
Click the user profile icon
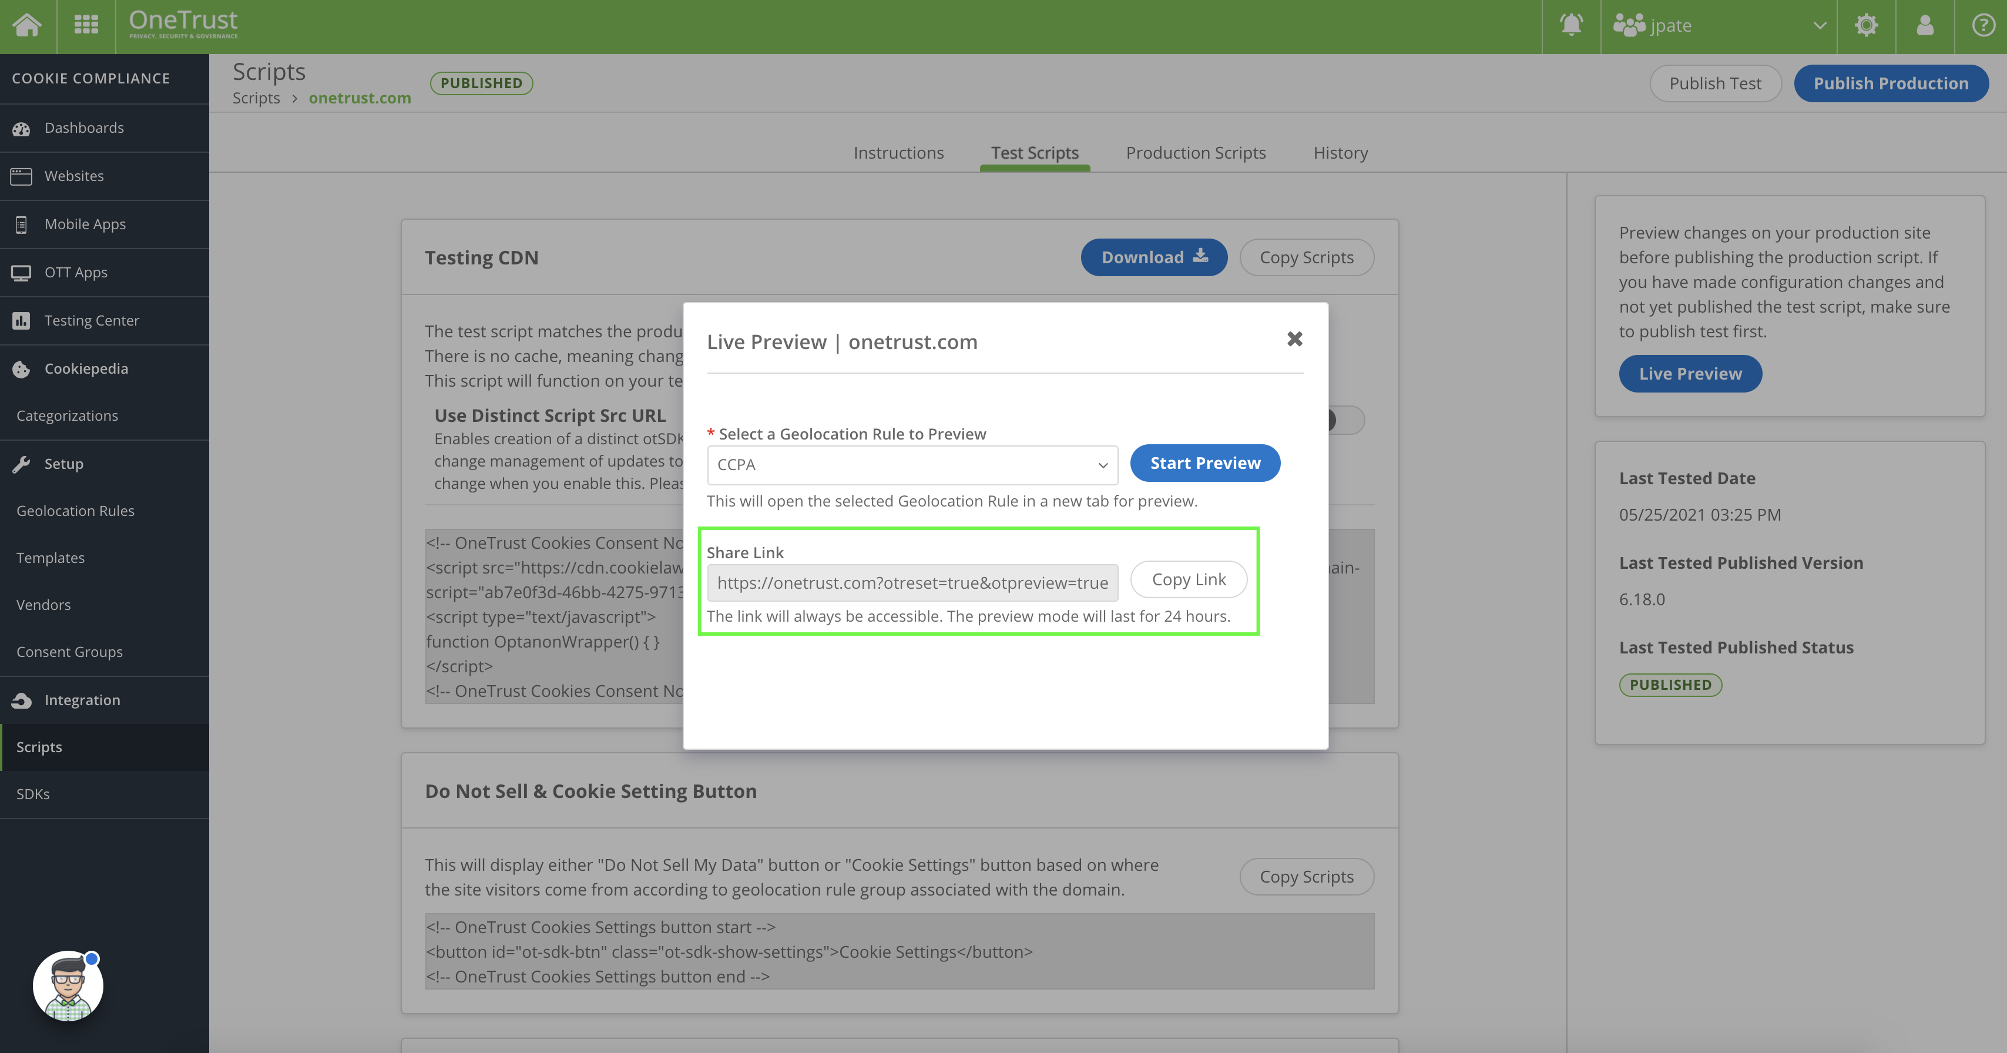tap(1924, 26)
